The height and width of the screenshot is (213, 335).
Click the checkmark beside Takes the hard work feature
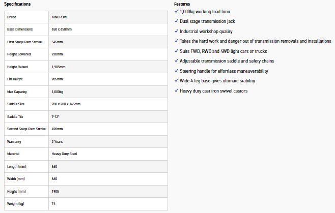pyautogui.click(x=177, y=41)
